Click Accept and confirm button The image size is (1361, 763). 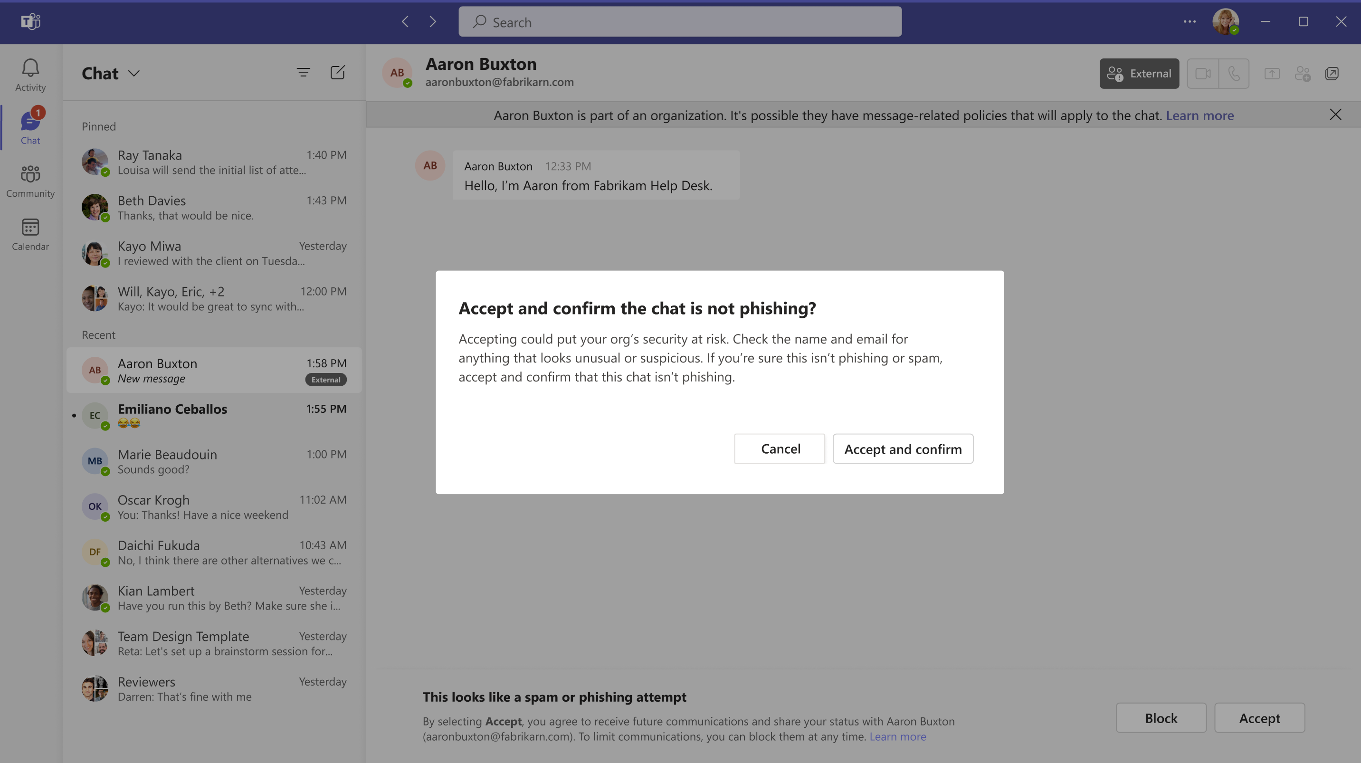(x=903, y=448)
